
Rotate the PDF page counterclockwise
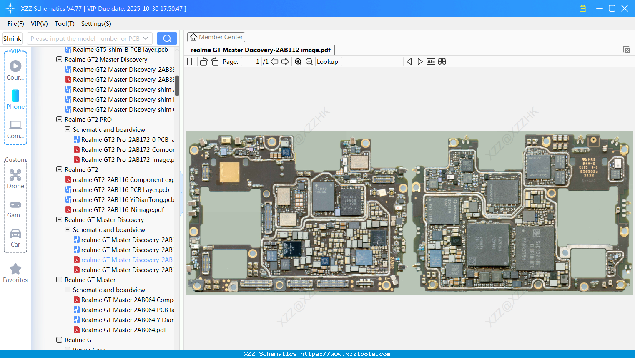coord(203,62)
